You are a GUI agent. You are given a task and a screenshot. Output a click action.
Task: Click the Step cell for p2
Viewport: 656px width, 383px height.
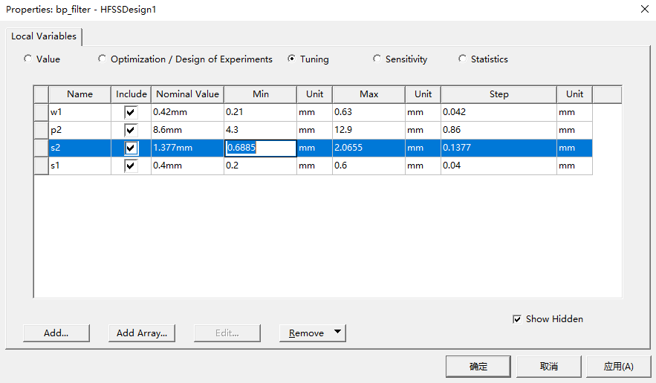[x=498, y=130]
